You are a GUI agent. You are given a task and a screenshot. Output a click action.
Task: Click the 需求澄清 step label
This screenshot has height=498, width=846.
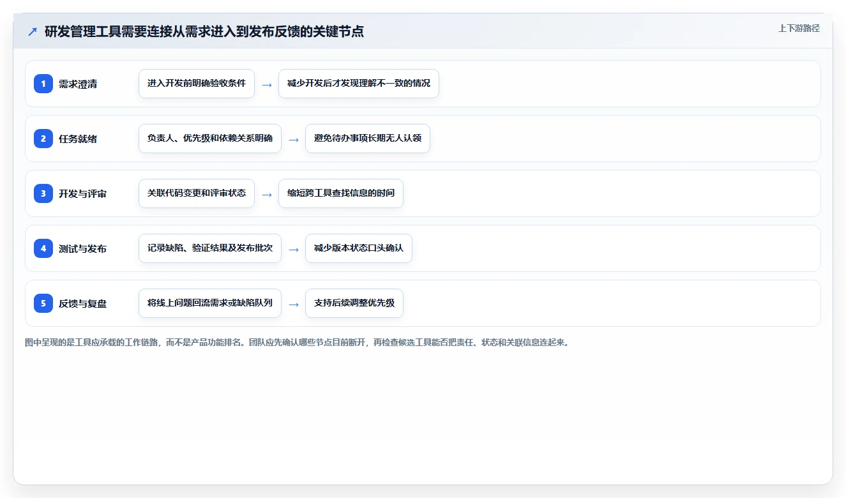click(78, 84)
